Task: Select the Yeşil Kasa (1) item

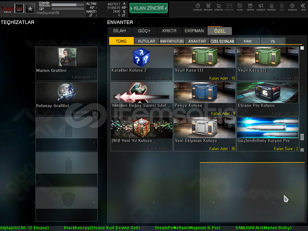Action: [x=205, y=64]
